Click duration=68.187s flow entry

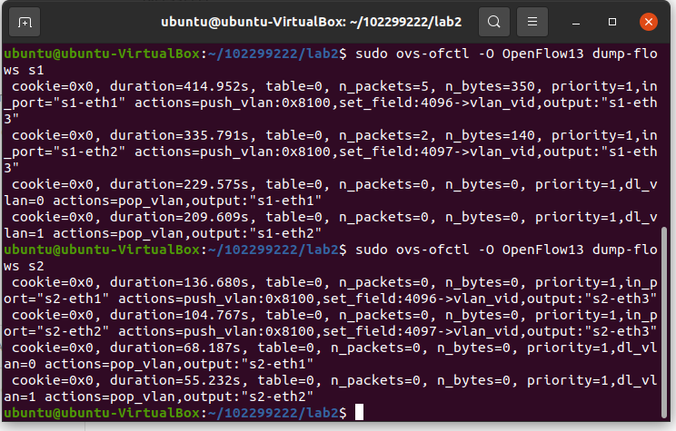(x=175, y=348)
